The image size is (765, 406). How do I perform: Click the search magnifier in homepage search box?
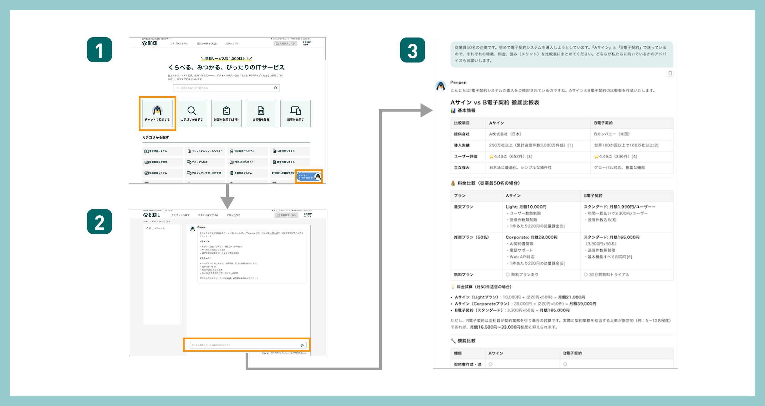click(276, 88)
